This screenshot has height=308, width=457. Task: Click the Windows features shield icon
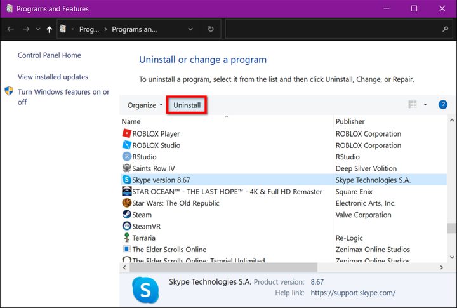[9, 91]
